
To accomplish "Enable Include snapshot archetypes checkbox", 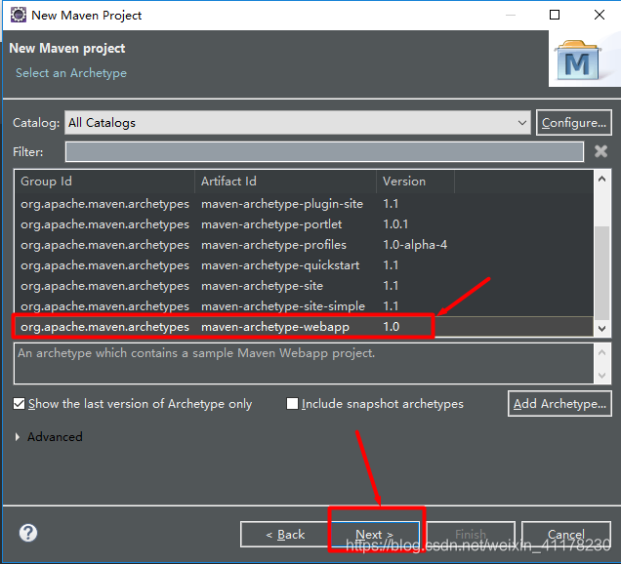I will (292, 404).
